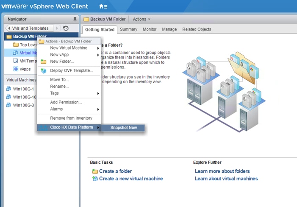Viewport: 297px width, 207px height.
Task: Click the folder icon in the Backup VM Folder header
Action: pyautogui.click(x=86, y=19)
